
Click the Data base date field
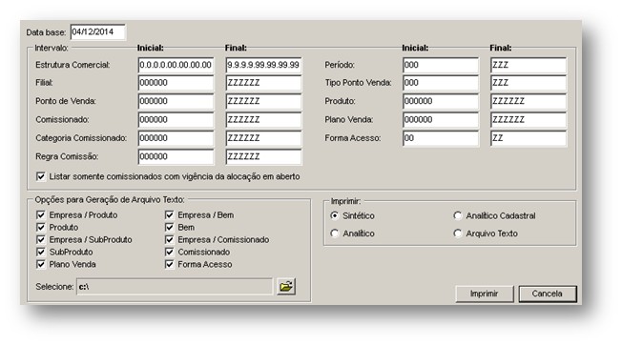[97, 32]
